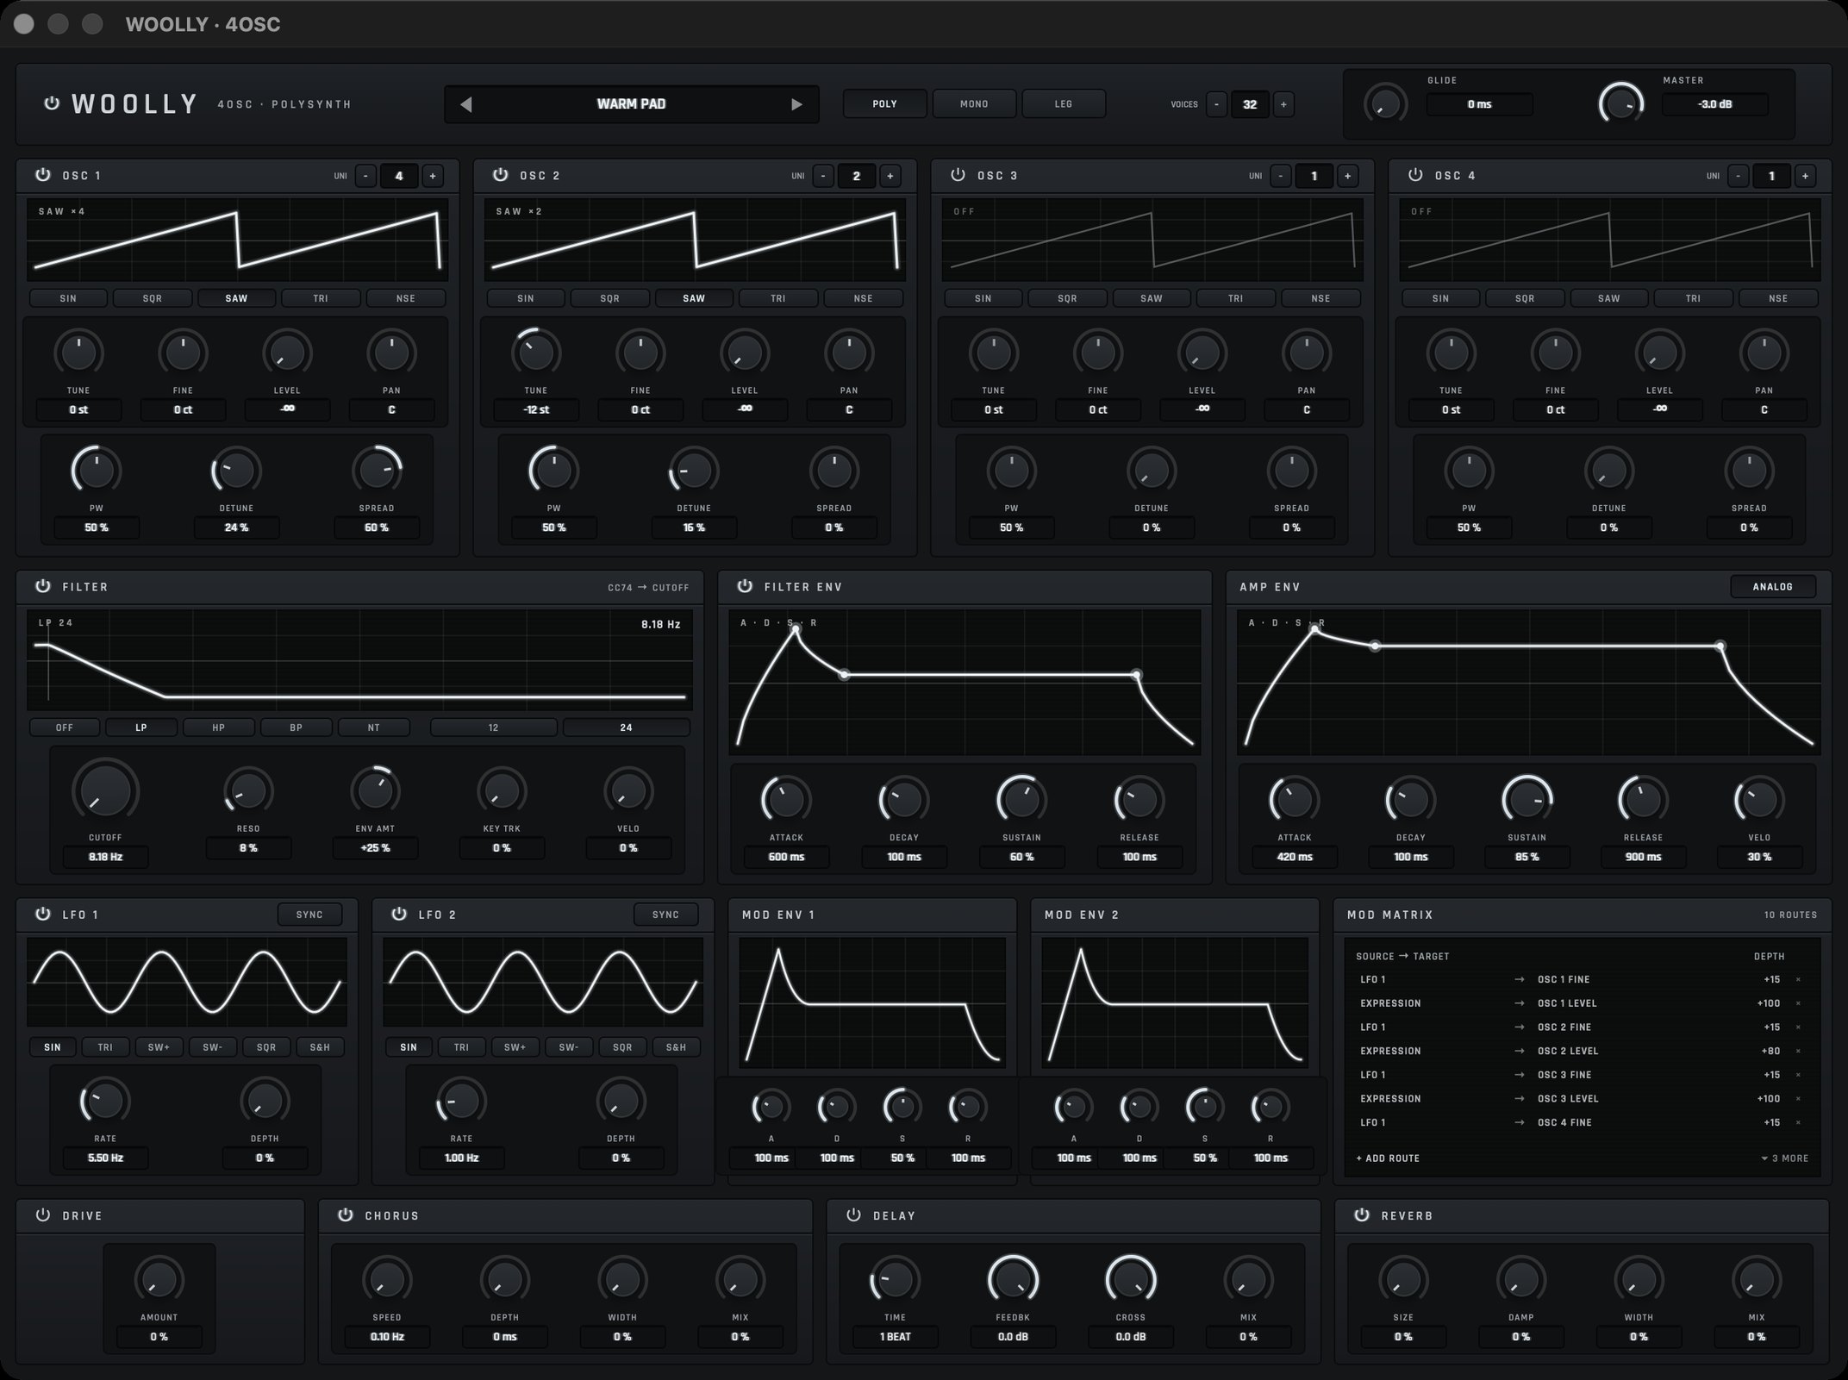The width and height of the screenshot is (1848, 1380).
Task: Toggle the main WOOLLY power icon
Action: point(51,103)
